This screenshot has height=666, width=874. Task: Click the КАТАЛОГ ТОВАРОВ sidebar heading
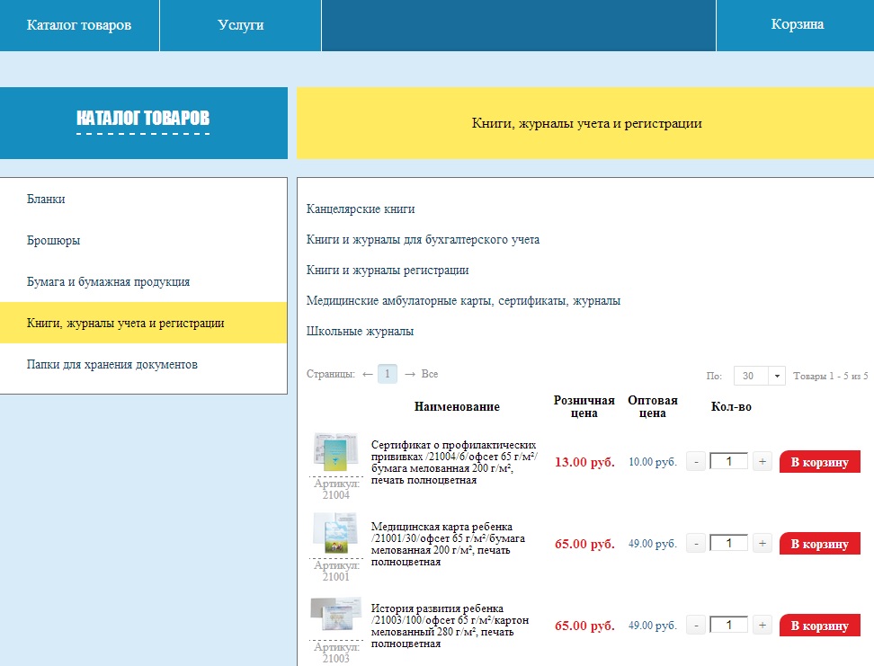143,118
